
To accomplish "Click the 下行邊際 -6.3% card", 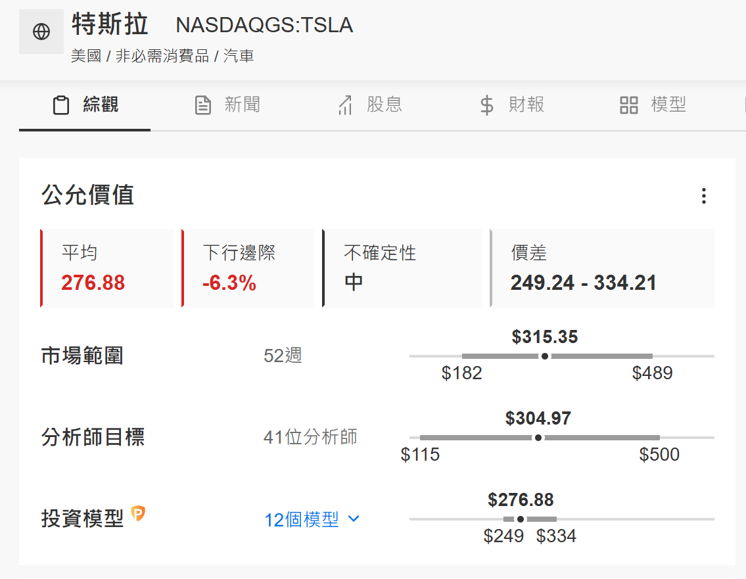I will [248, 268].
